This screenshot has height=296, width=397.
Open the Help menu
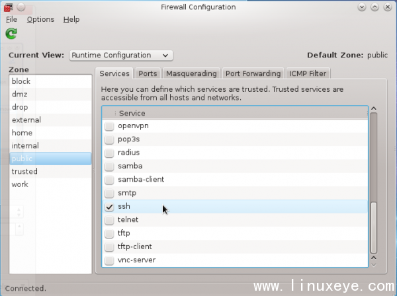point(71,19)
